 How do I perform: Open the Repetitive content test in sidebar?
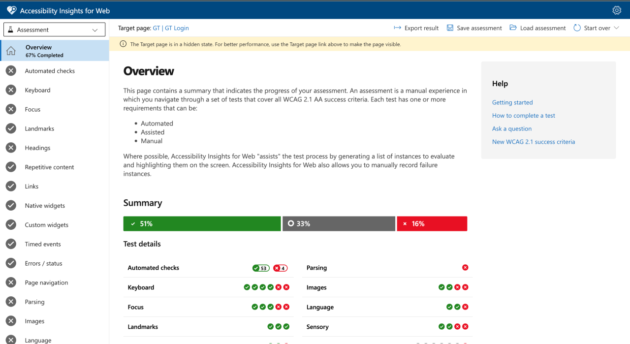(55, 167)
